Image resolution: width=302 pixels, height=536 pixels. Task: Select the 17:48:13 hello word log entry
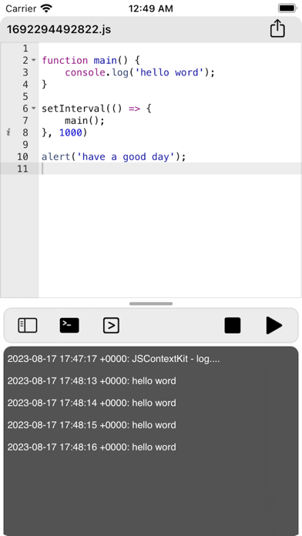pos(92,380)
